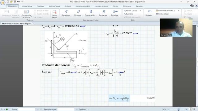Save the worksheet with the diskette icon

(15, 2)
